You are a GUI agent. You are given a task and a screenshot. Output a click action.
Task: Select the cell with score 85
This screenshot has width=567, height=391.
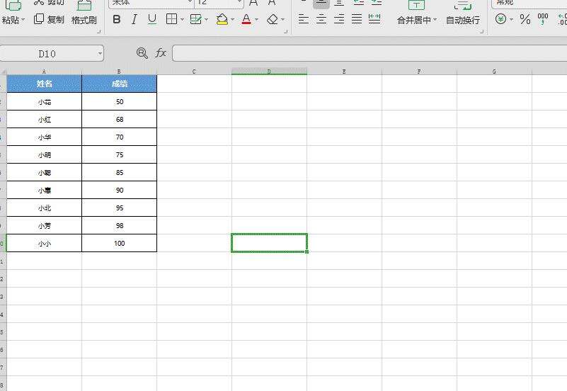click(x=120, y=173)
